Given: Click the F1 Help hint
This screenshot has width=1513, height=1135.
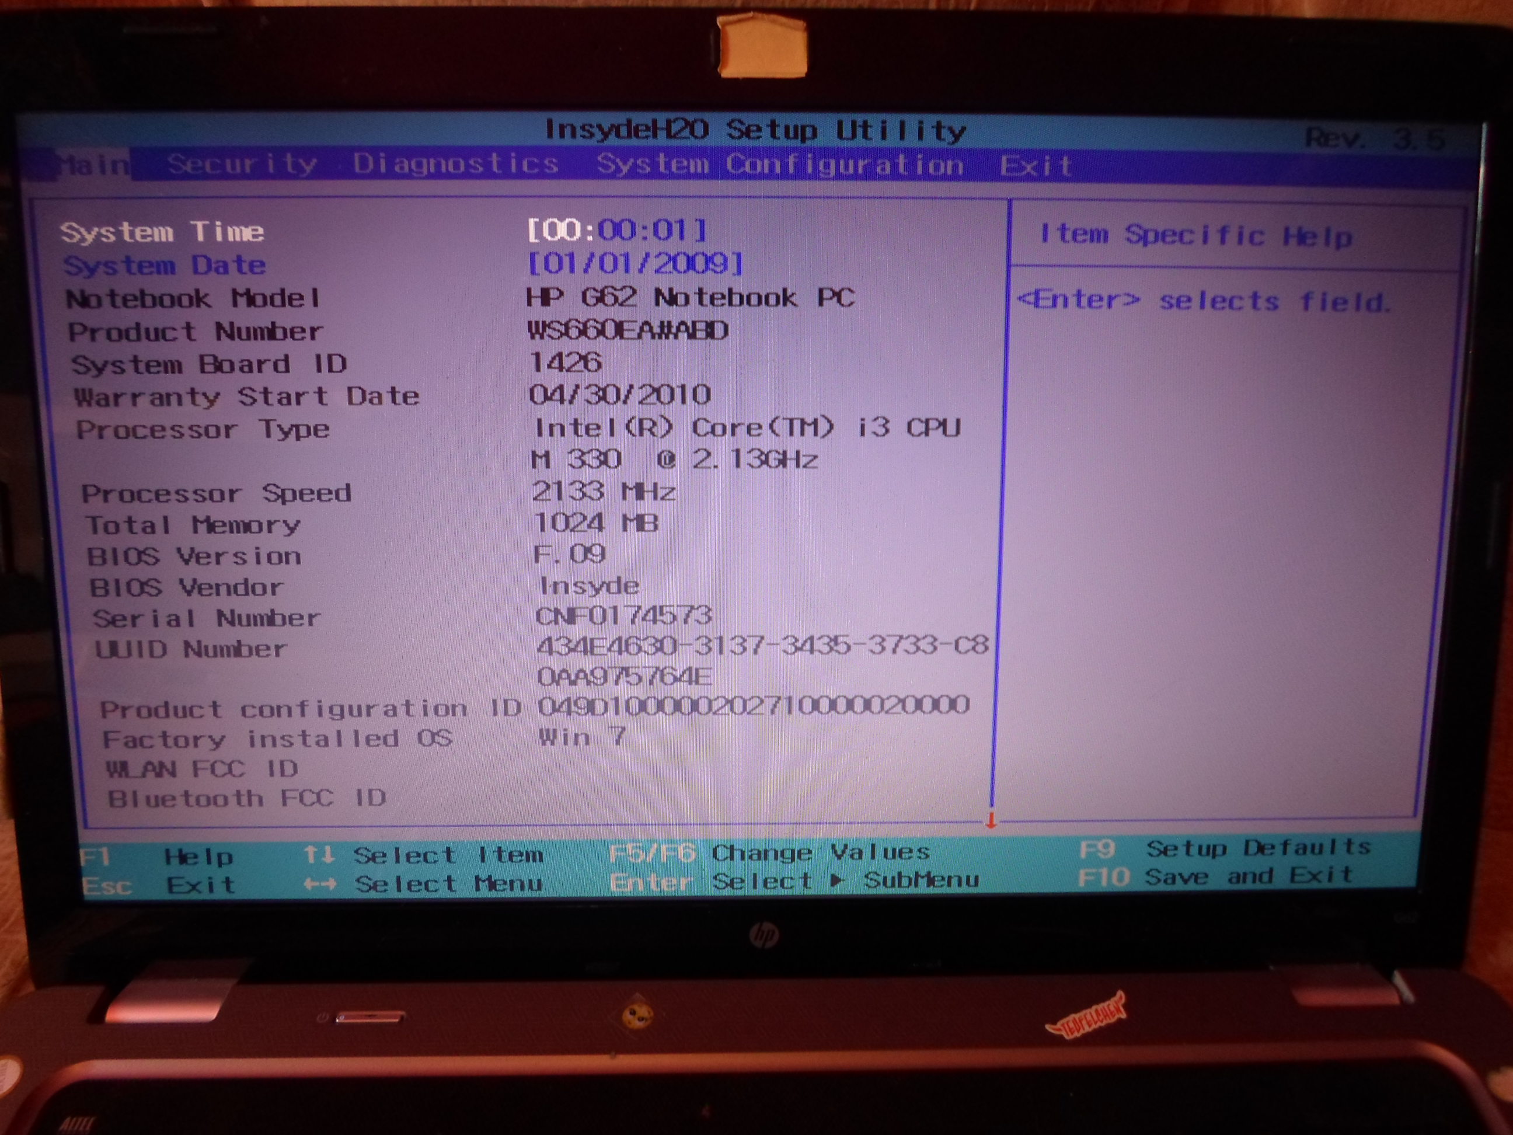Looking at the screenshot, I should 158,857.
